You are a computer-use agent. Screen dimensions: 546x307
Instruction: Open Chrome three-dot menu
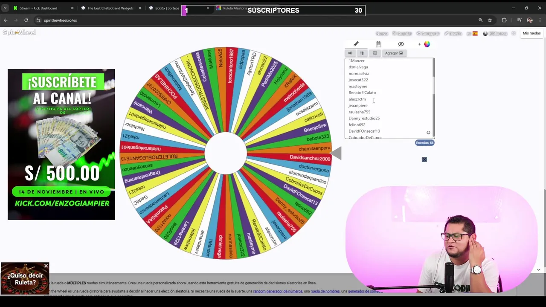(540, 20)
